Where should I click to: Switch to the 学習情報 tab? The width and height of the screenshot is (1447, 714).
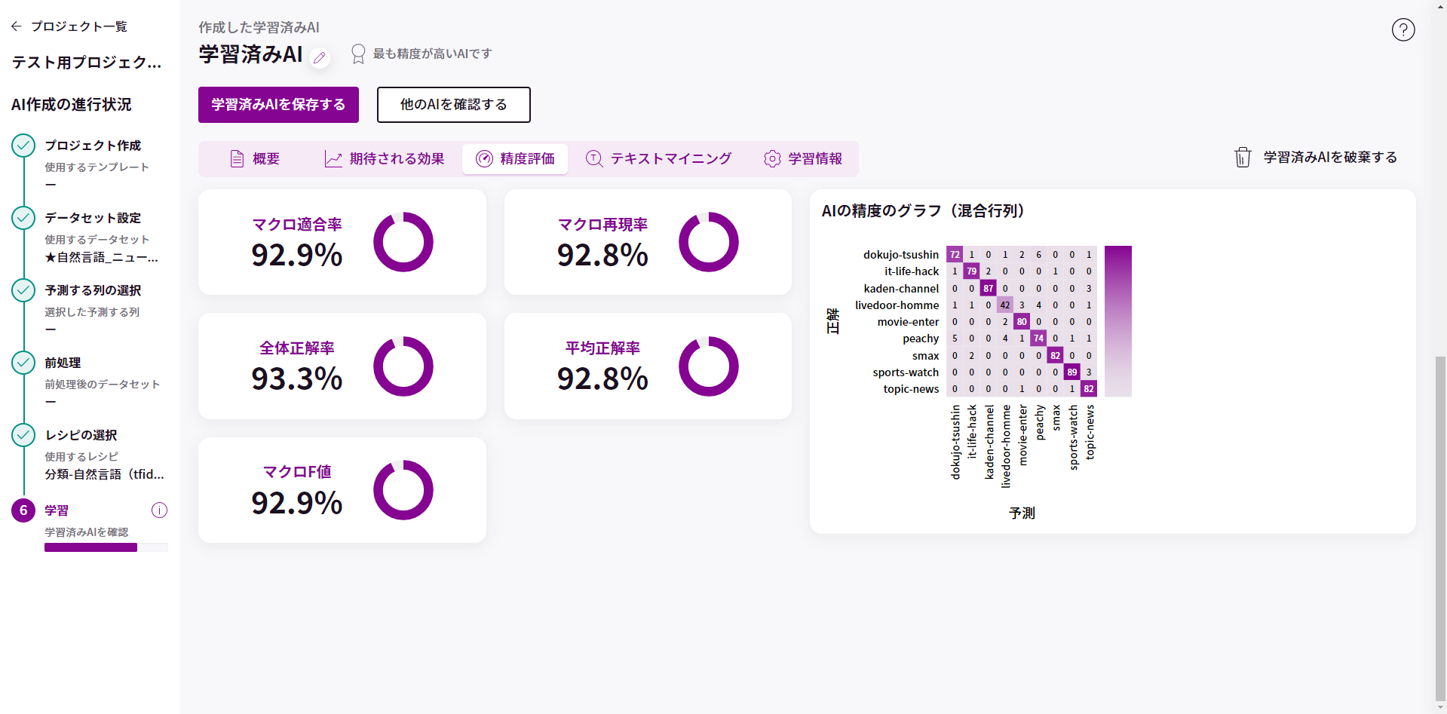click(x=803, y=159)
